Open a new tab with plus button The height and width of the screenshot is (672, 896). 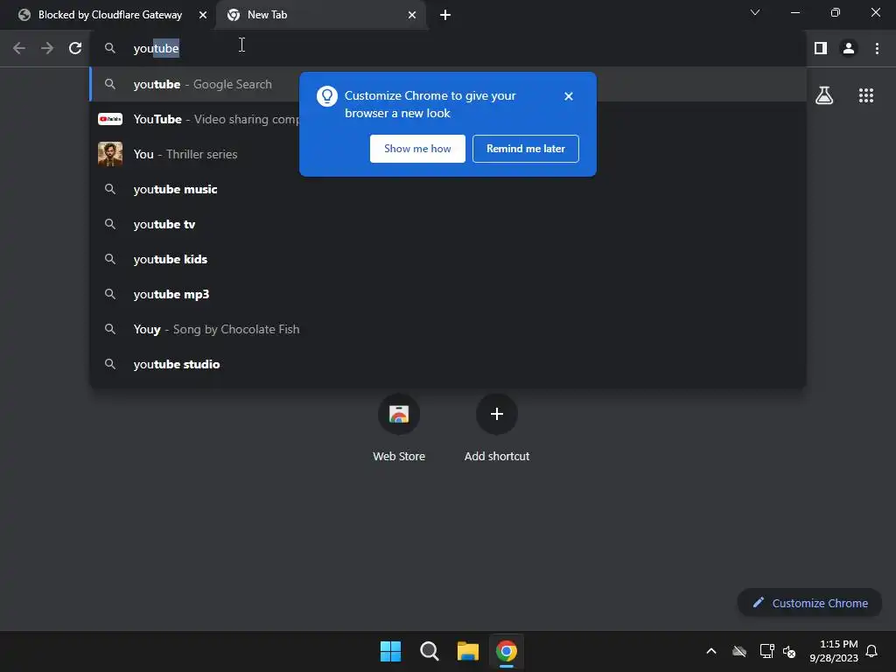[x=445, y=15]
